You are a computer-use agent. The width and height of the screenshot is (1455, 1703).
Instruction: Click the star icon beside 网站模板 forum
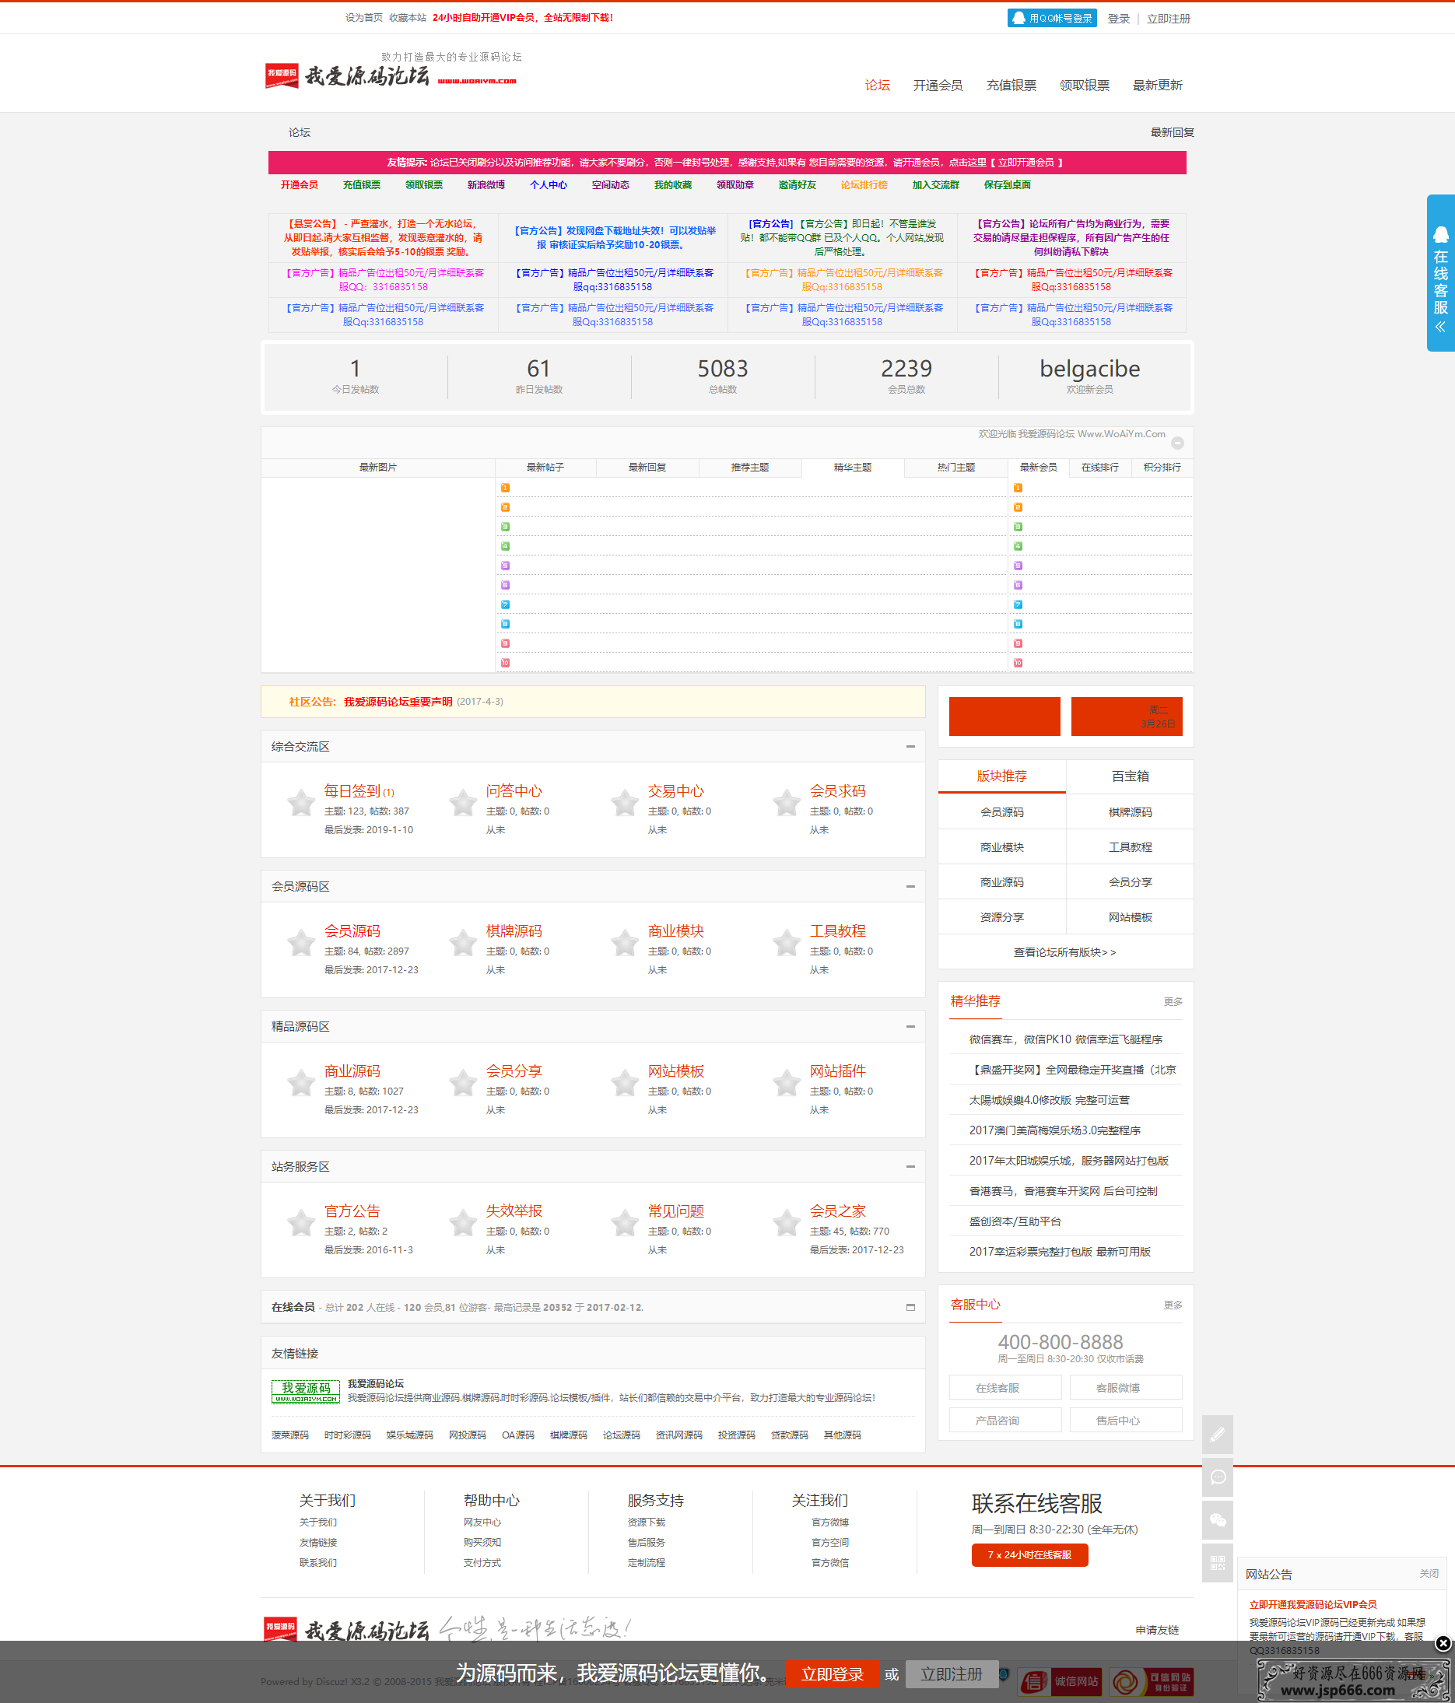click(625, 1082)
